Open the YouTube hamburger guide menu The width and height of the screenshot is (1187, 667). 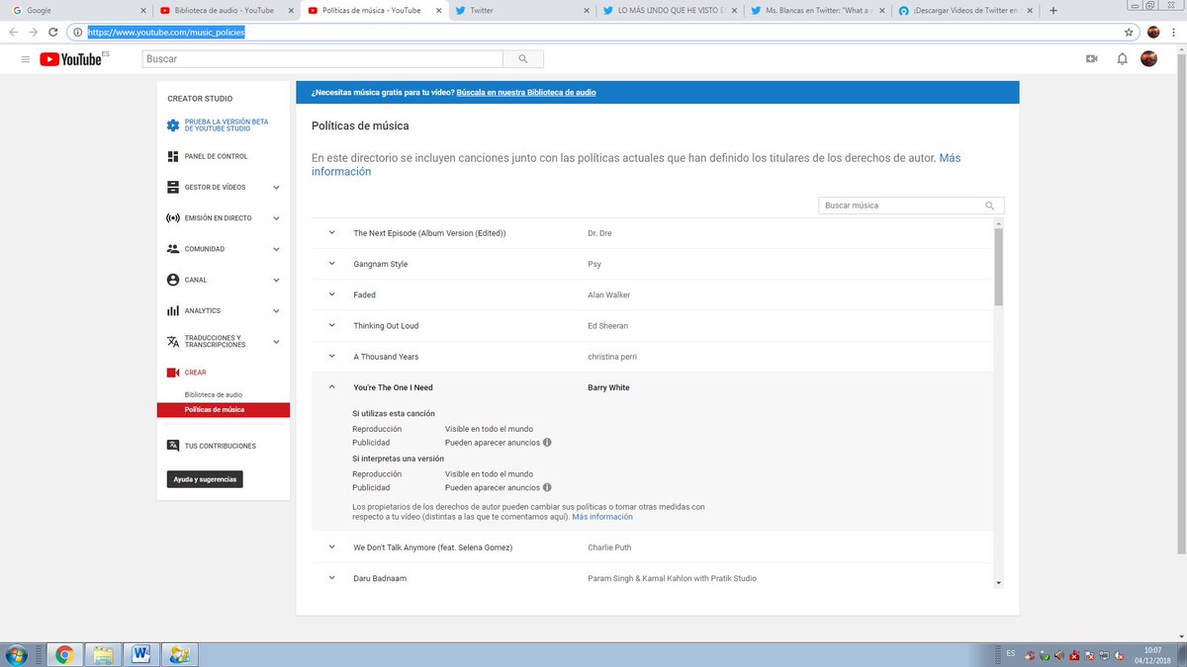click(x=25, y=59)
